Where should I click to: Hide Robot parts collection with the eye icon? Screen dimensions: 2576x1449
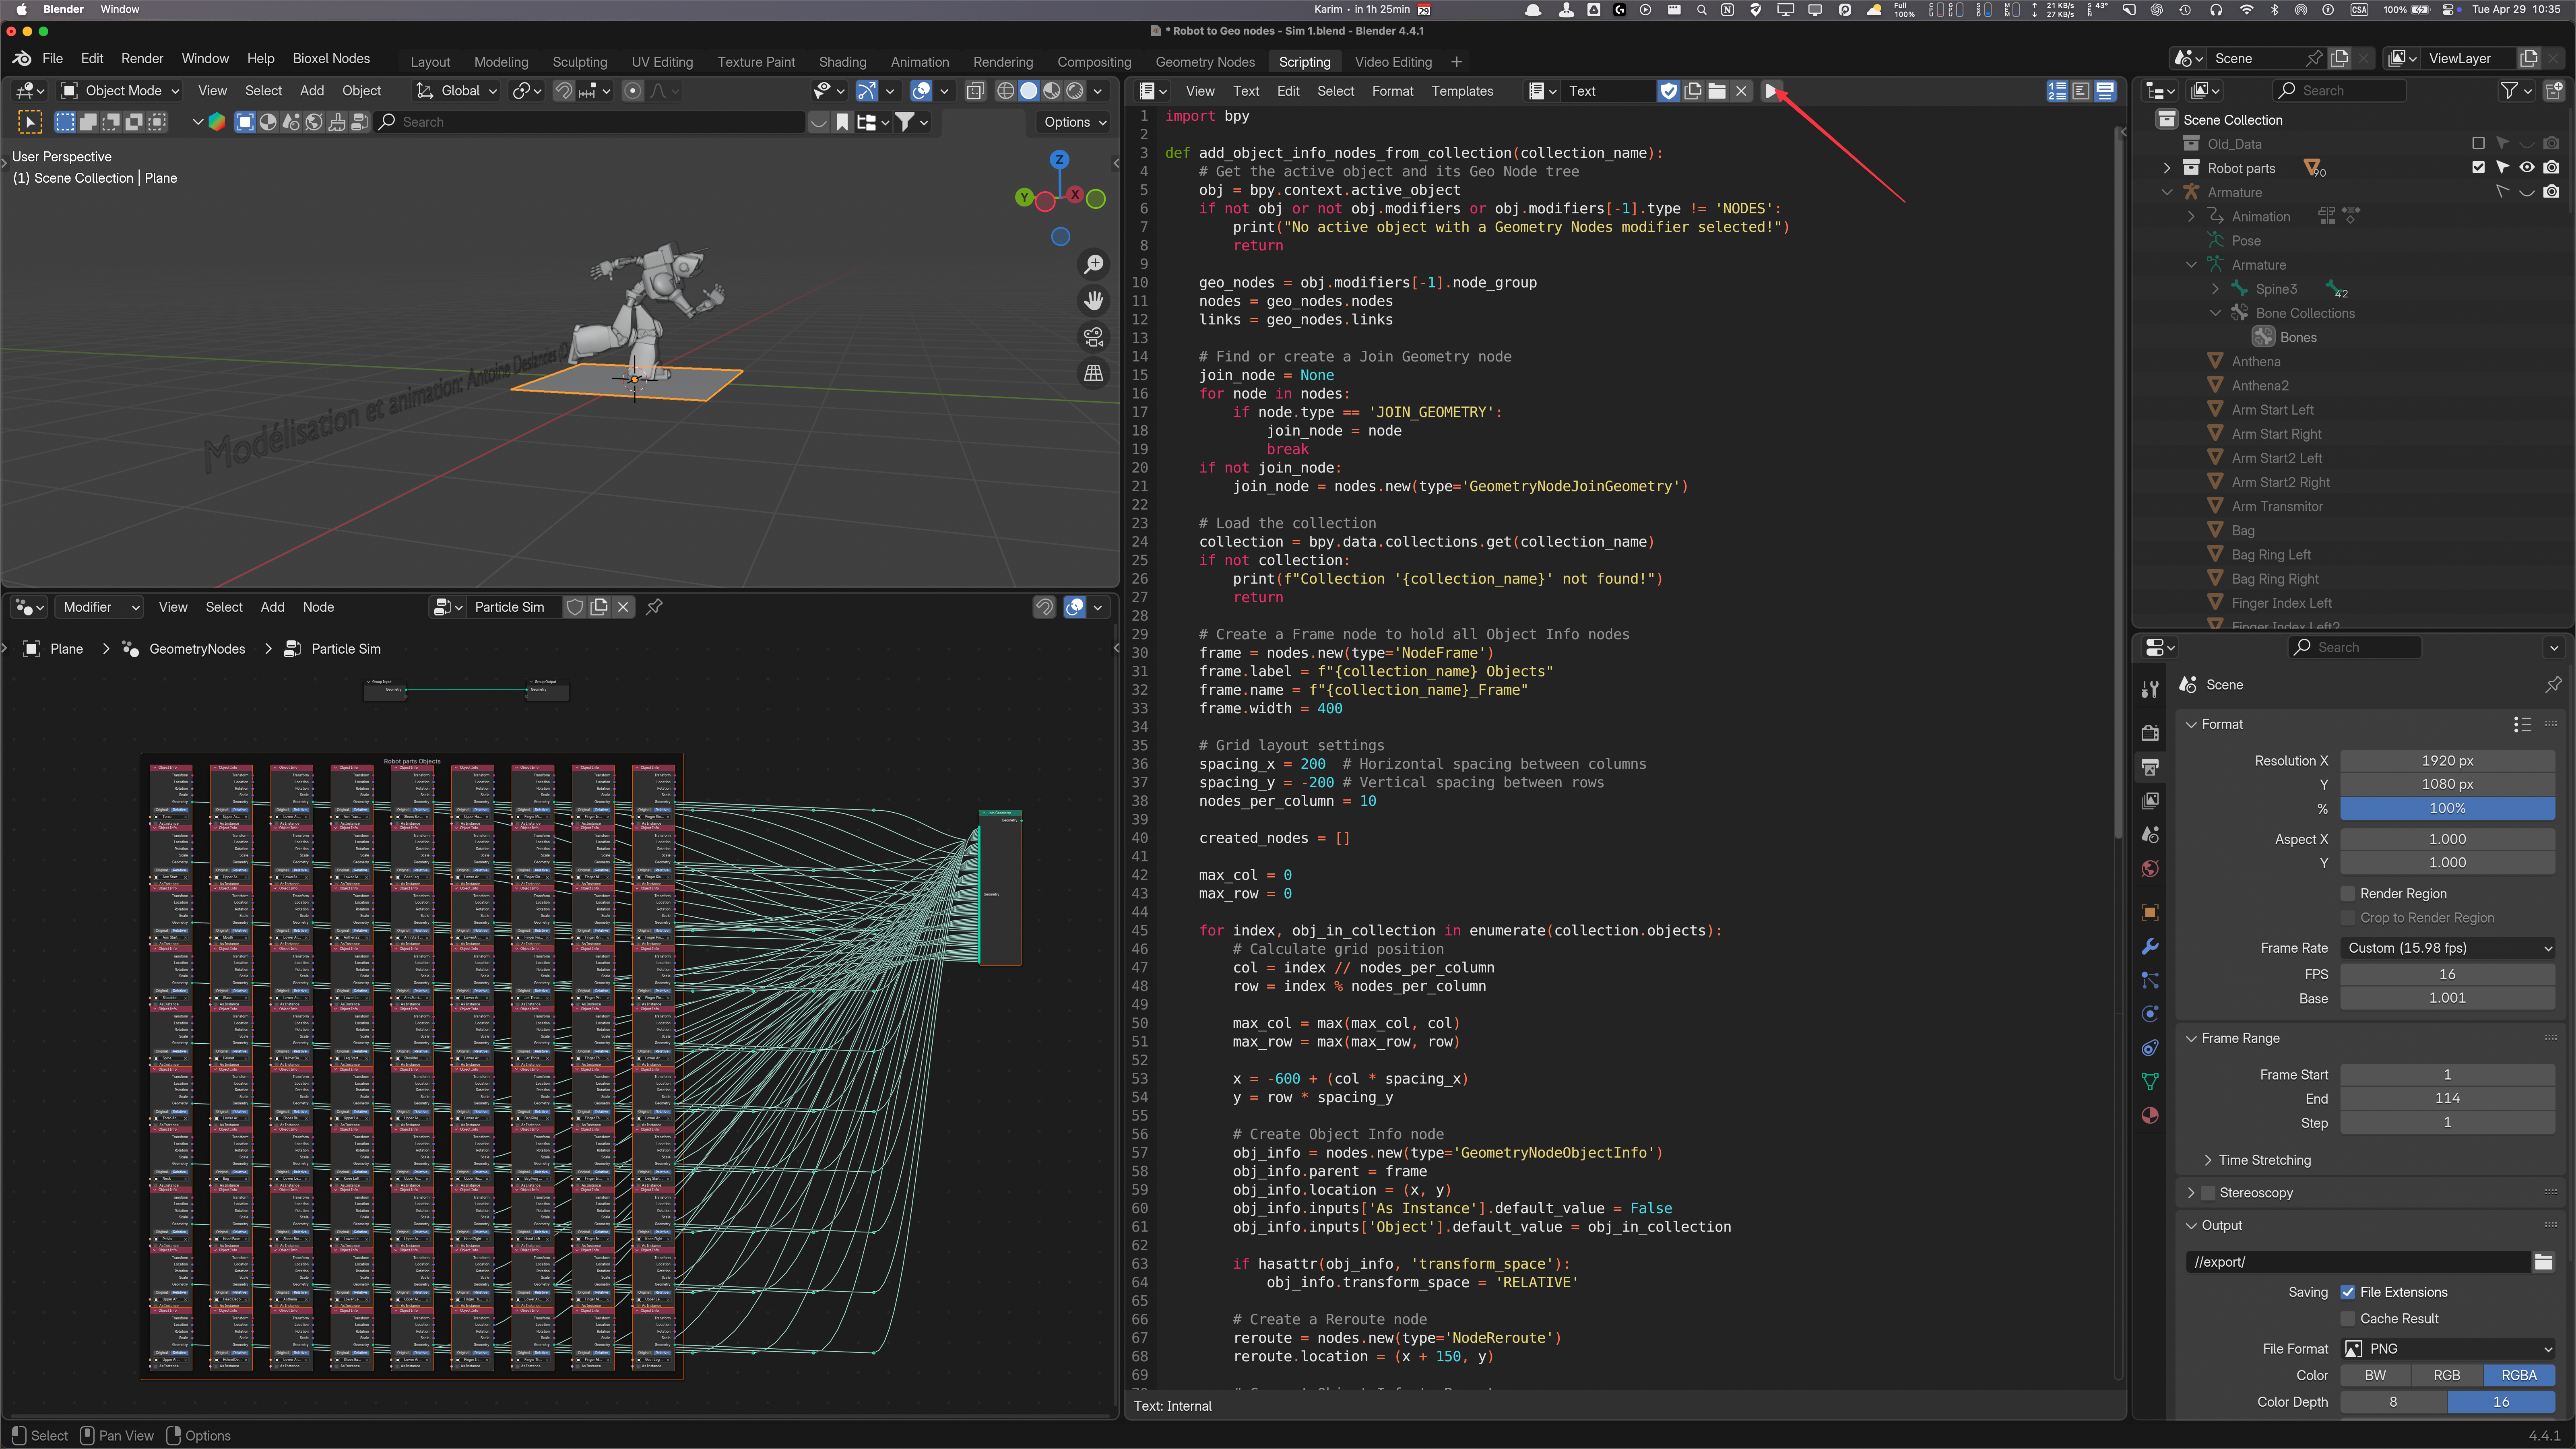(2527, 168)
